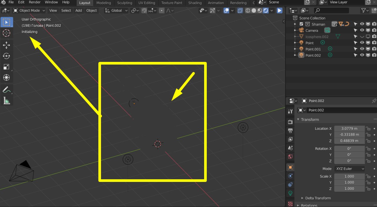Pick the Rotate tool

pos(6,56)
